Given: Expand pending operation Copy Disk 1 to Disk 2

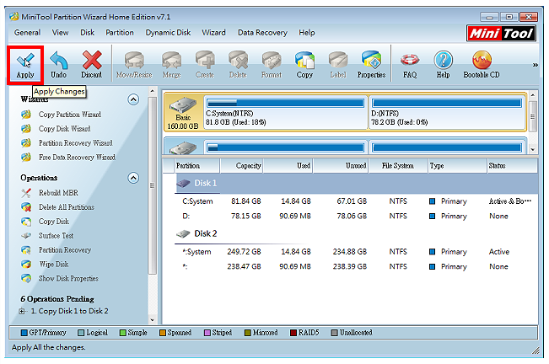Looking at the screenshot, I should click(22, 311).
